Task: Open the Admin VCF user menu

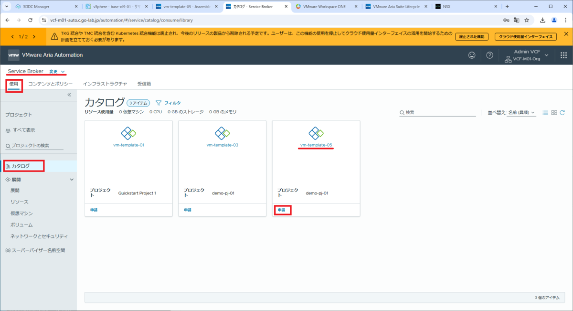Action: [x=527, y=55]
